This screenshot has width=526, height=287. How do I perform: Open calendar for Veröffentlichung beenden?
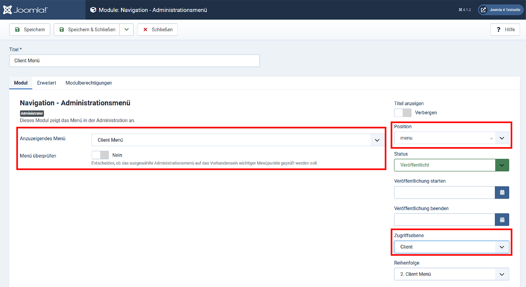pyautogui.click(x=502, y=220)
